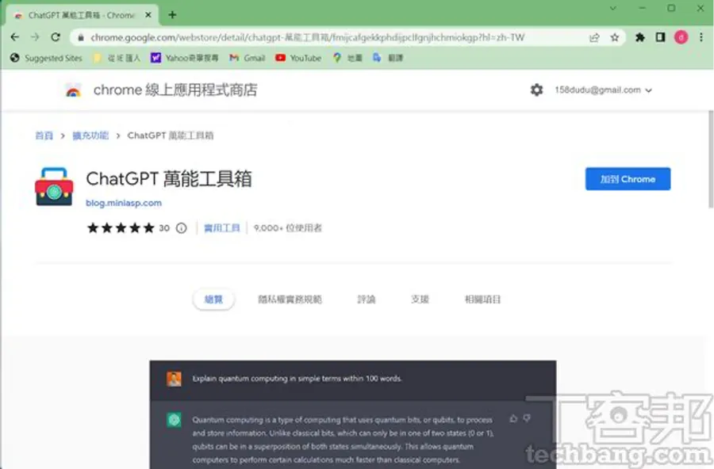This screenshot has width=714, height=469.
Task: Select the 總覽 tab
Action: (x=213, y=299)
